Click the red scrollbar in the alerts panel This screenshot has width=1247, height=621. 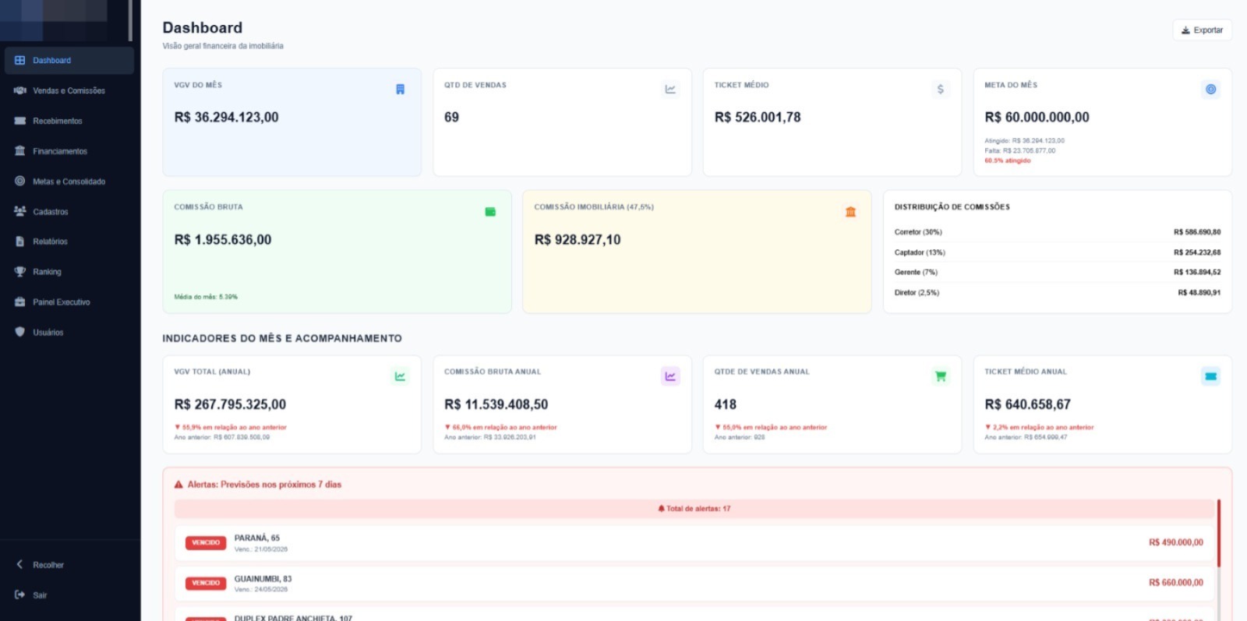(1218, 534)
